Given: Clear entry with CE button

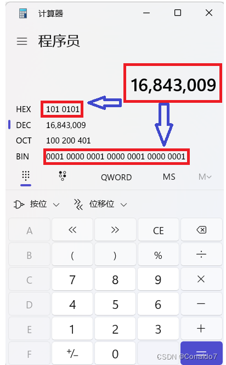Looking at the screenshot, I should coord(159,230).
